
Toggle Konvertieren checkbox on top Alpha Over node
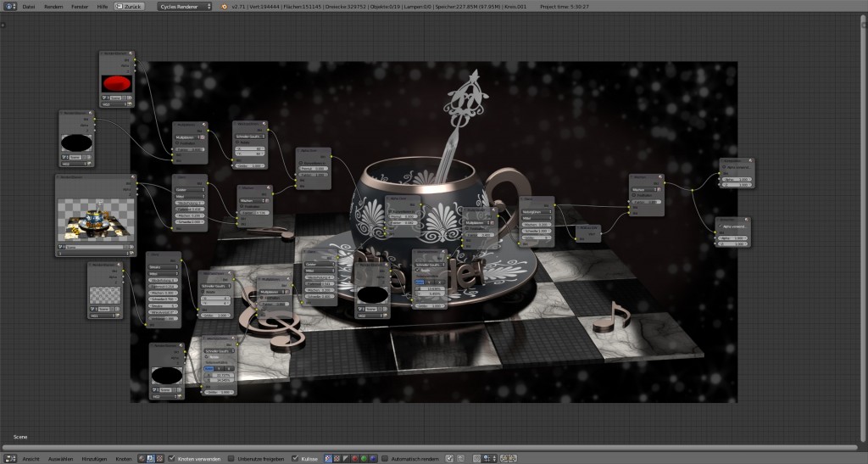(301, 163)
